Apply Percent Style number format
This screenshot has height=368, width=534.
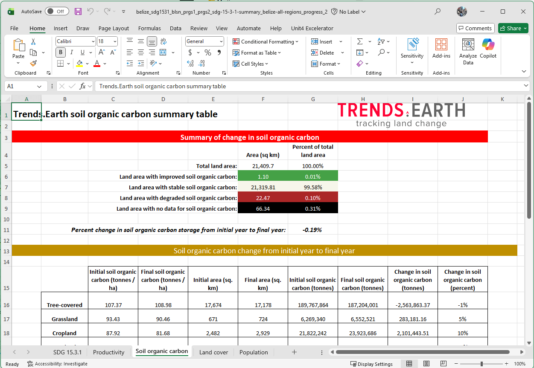208,52
